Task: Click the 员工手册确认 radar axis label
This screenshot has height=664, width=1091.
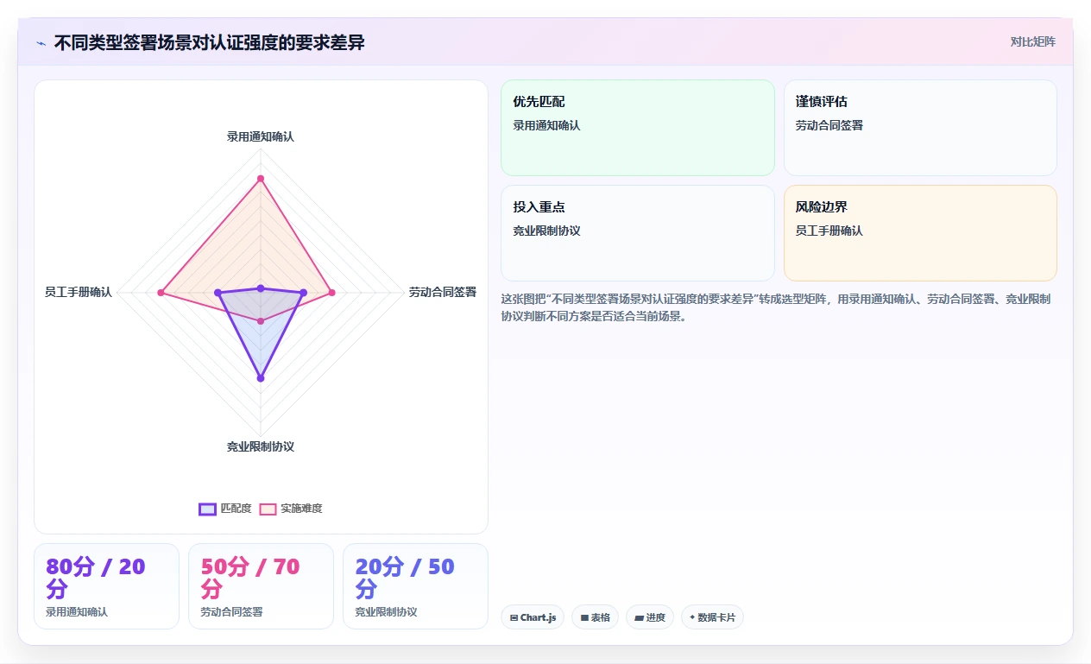Action: click(x=79, y=292)
